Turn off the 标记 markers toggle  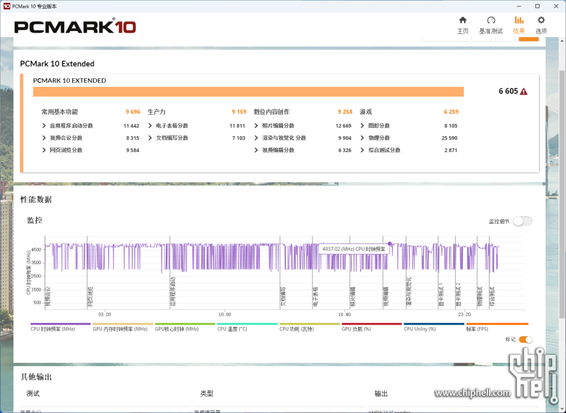[x=525, y=340]
